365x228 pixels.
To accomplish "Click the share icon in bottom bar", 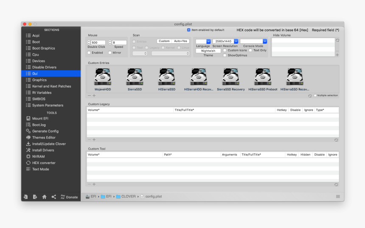I will [x=53, y=197].
